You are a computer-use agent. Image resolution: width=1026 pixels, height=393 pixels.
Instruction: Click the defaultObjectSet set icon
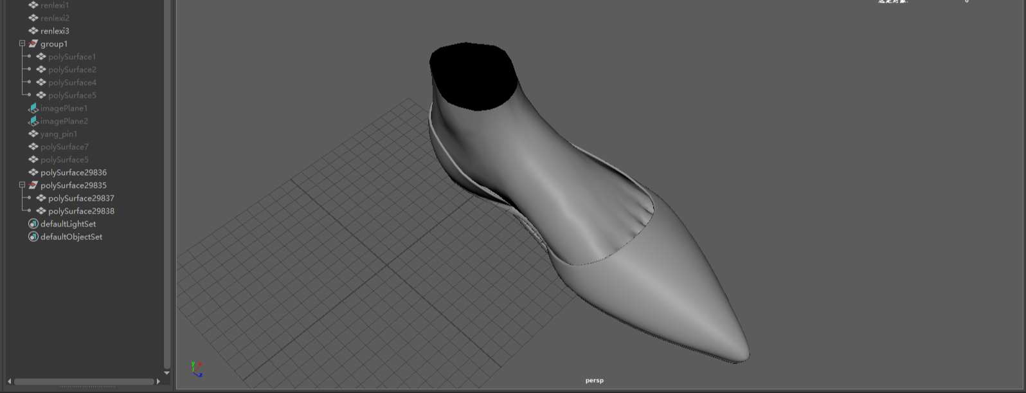pos(33,237)
